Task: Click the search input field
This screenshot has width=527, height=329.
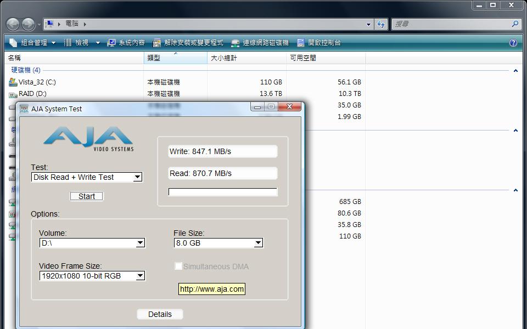Action: pyautogui.click(x=451, y=24)
